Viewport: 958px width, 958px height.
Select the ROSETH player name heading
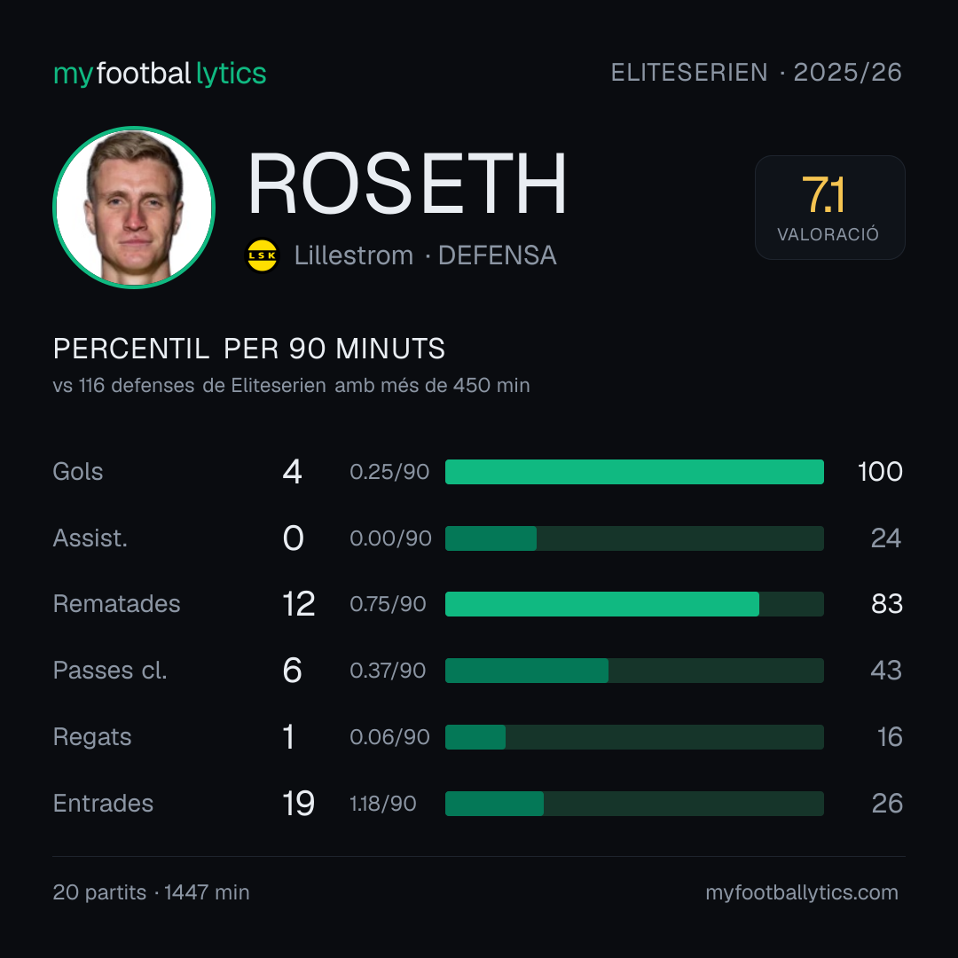click(x=407, y=184)
